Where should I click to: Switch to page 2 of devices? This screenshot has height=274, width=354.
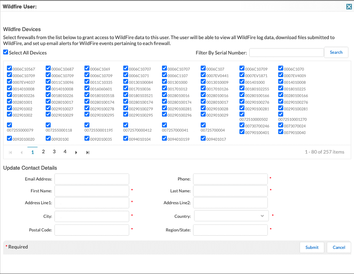click(x=43, y=152)
